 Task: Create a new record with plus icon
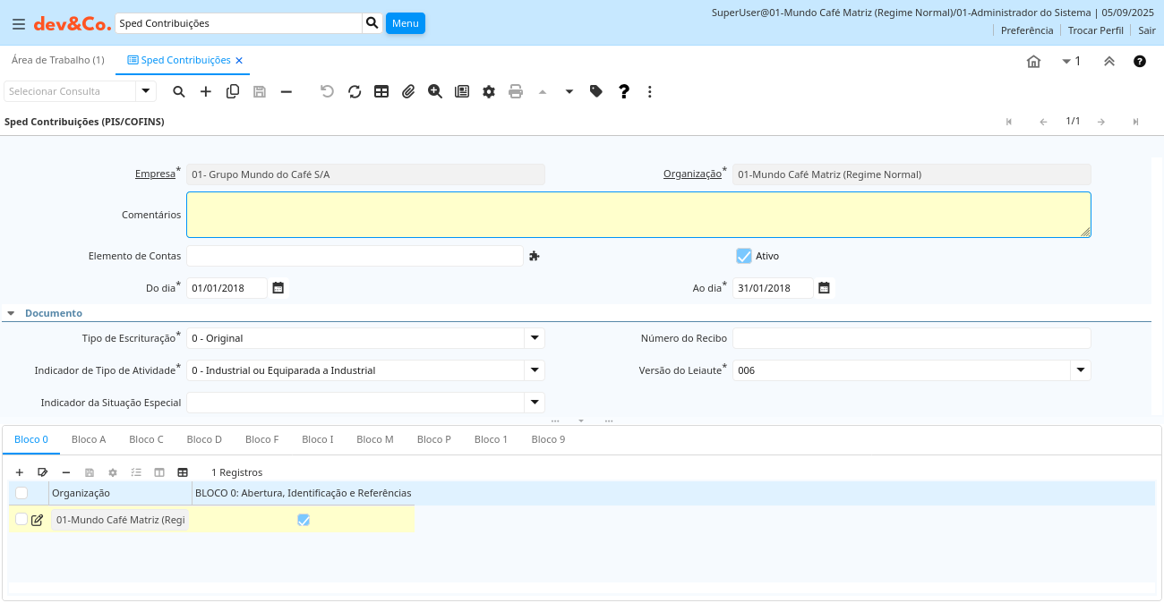pos(206,91)
